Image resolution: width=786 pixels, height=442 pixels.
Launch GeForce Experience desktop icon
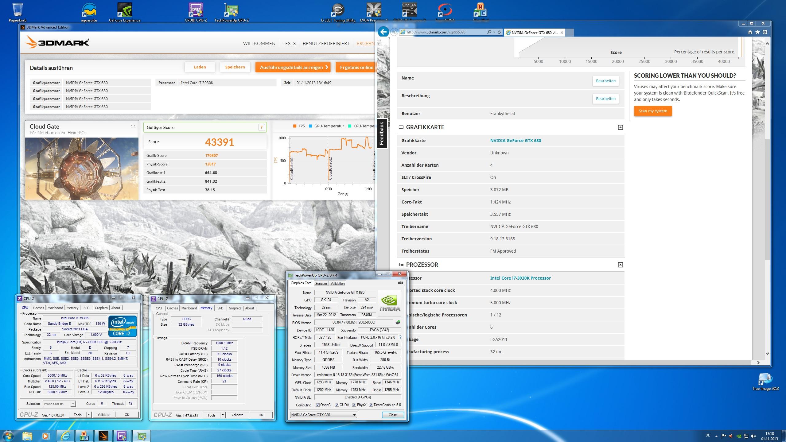pyautogui.click(x=125, y=12)
